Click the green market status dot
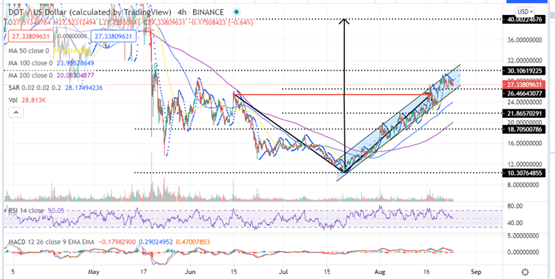The height and width of the screenshot is (279, 555). [237, 12]
